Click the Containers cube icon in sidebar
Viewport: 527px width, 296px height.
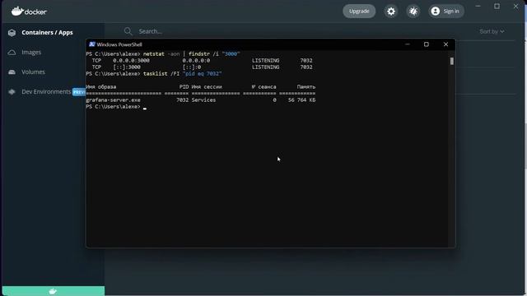pos(12,33)
